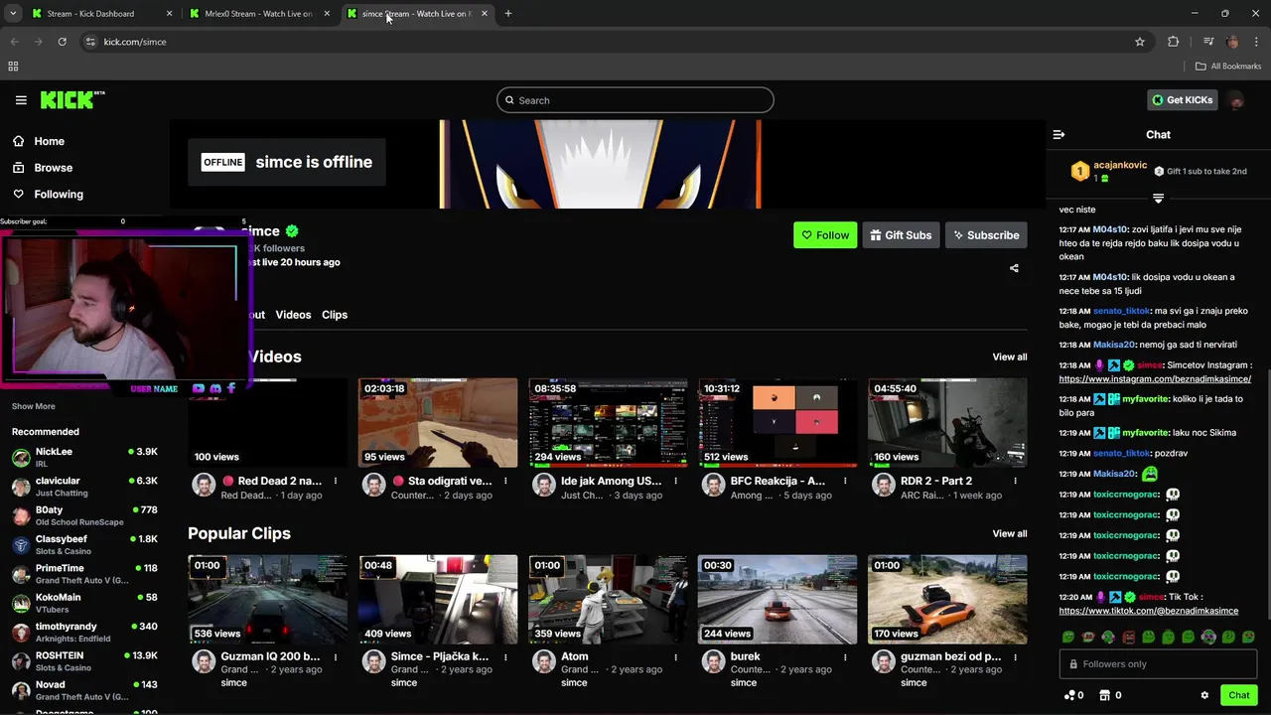The height and width of the screenshot is (715, 1271).
Task: Open the profile avatar menu at top right
Action: [1236, 100]
